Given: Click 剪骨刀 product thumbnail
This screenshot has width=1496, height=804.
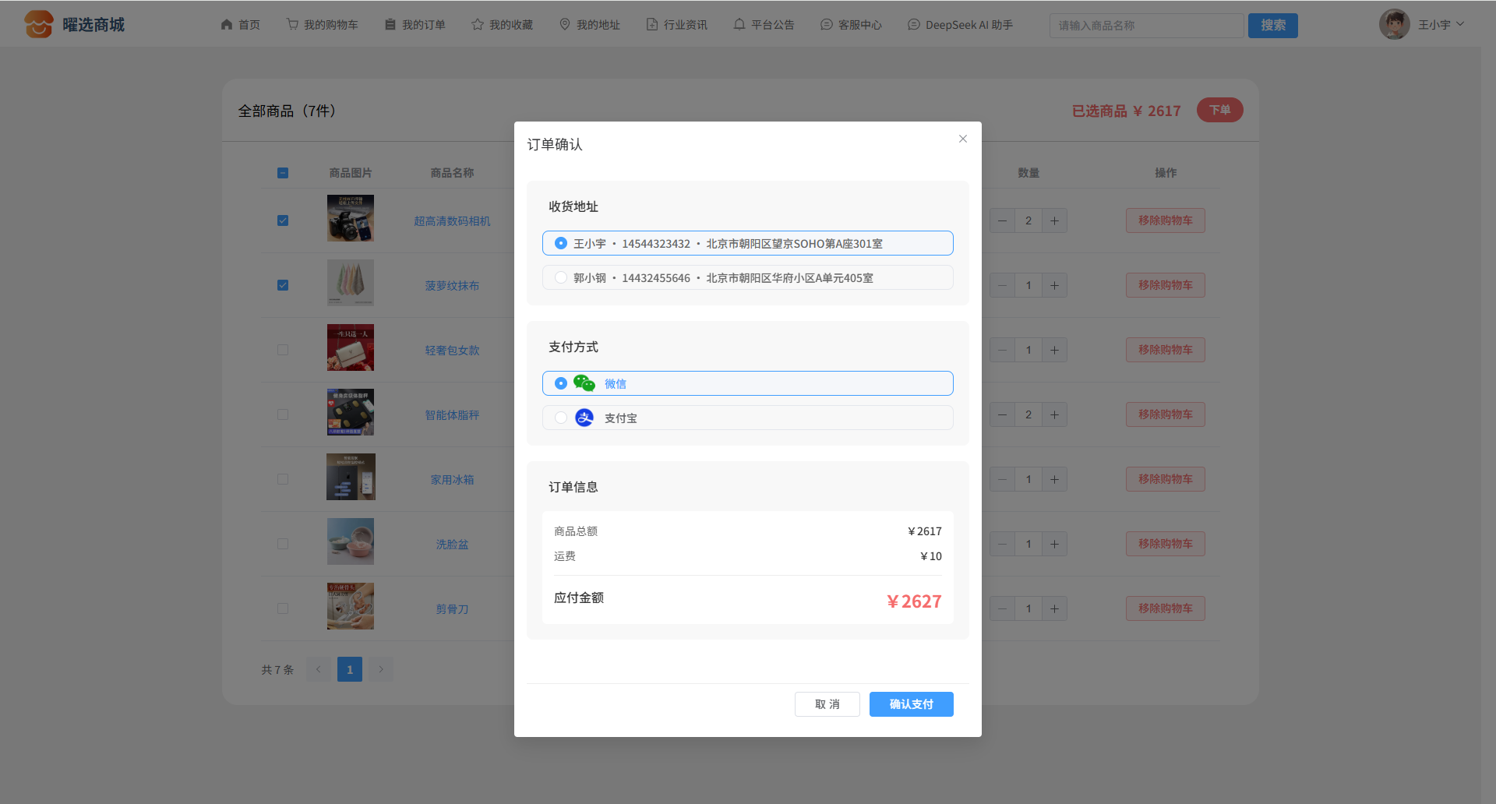Looking at the screenshot, I should [x=351, y=606].
